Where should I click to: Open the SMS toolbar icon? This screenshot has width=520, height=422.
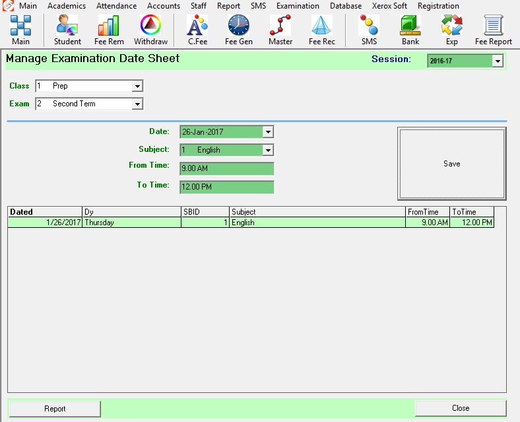(369, 30)
